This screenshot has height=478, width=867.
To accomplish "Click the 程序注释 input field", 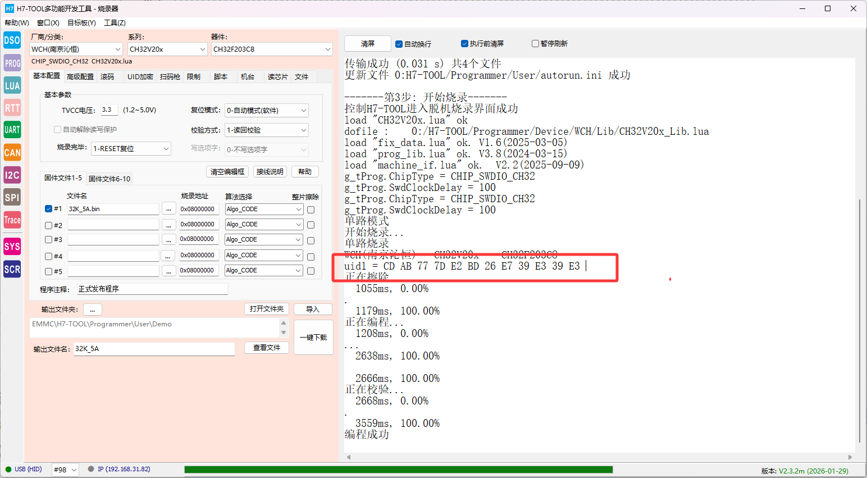I will coord(152,289).
